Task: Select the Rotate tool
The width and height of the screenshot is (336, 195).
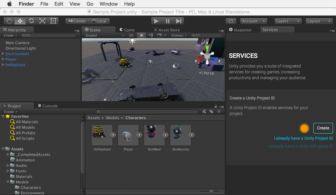Action: (x=31, y=21)
